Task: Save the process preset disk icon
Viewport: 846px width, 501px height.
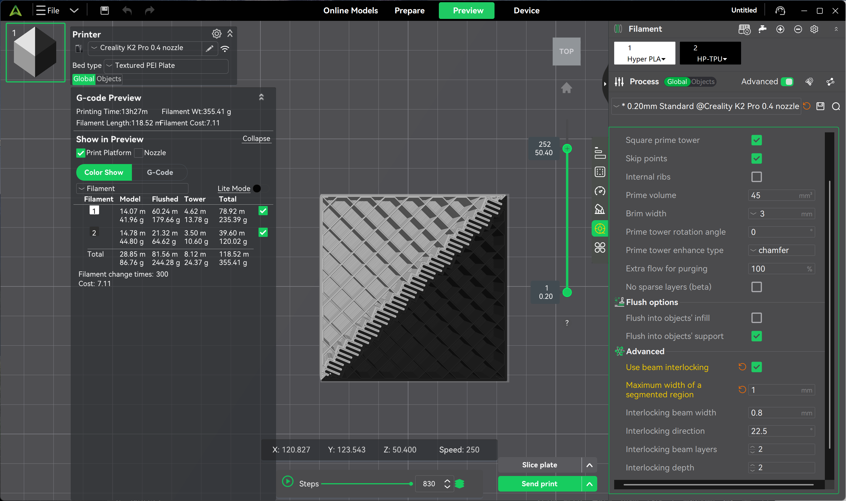Action: tap(820, 106)
